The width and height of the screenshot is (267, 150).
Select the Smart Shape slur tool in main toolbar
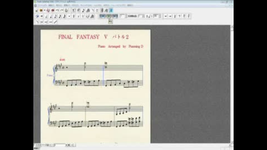[x=93, y=10]
